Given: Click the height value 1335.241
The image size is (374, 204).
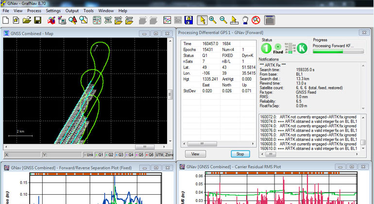Looking at the screenshot, I should [x=210, y=79].
